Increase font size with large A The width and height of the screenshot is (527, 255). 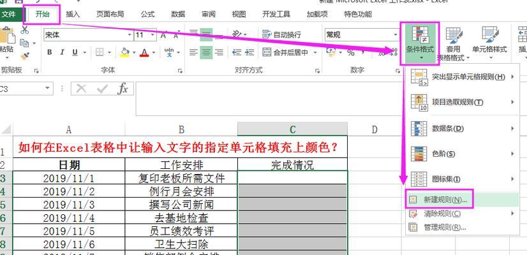tap(163, 35)
